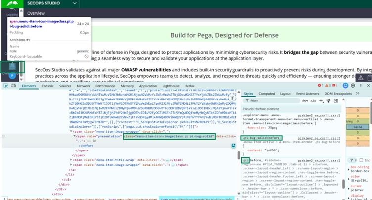
Task: Click the styles Filter input field
Action: (x=270, y=100)
